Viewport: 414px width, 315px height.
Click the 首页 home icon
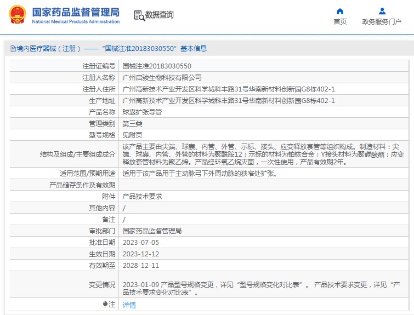(340, 12)
